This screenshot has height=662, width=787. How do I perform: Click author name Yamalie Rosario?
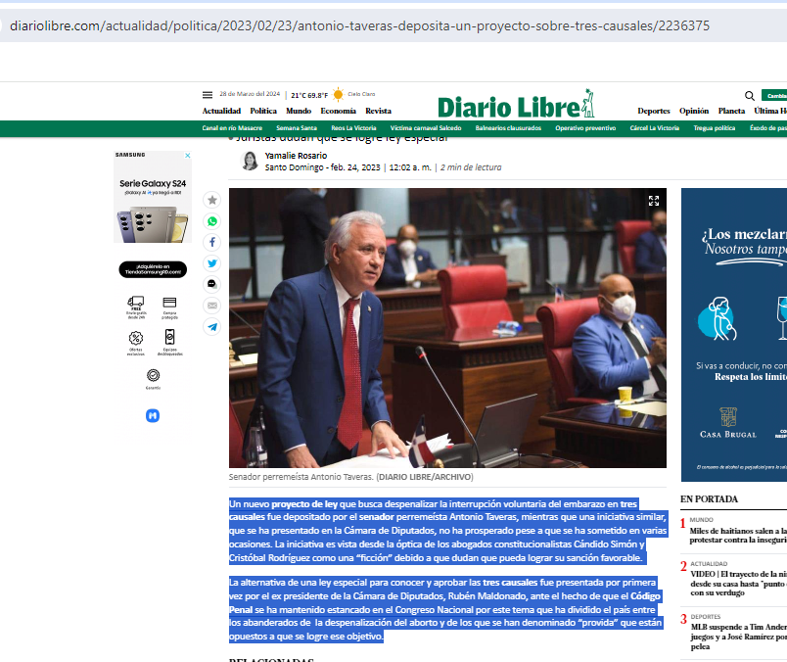click(x=297, y=156)
